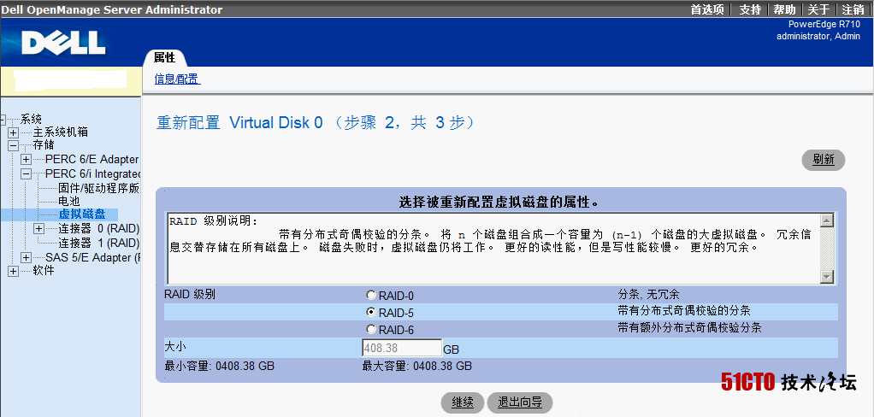The height and width of the screenshot is (417, 874).
Task: Click the 大小 size input field
Action: [401, 349]
